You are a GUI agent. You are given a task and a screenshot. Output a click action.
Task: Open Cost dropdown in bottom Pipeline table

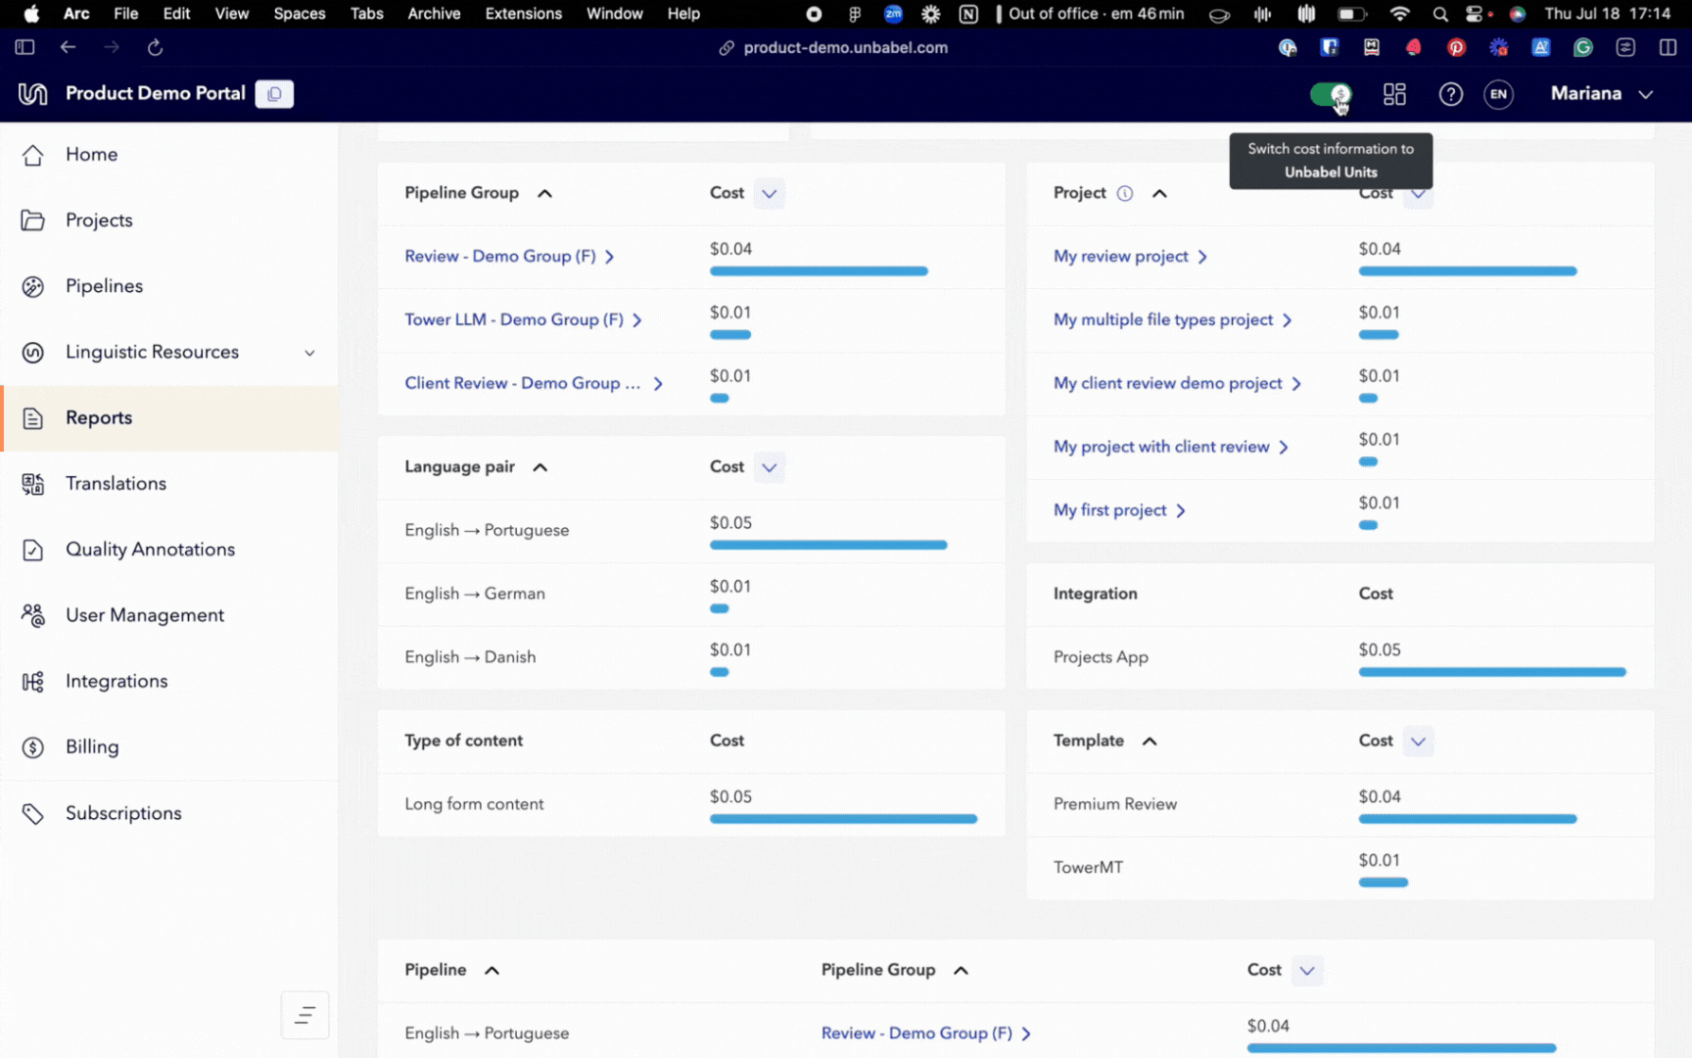1307,971
